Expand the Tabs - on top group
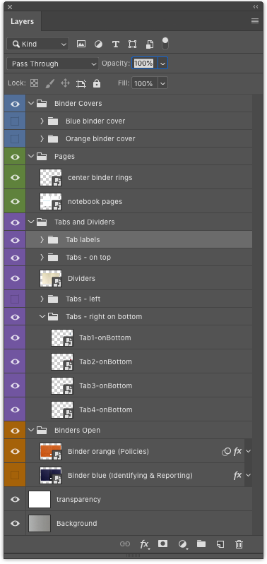 pyautogui.click(x=42, y=257)
